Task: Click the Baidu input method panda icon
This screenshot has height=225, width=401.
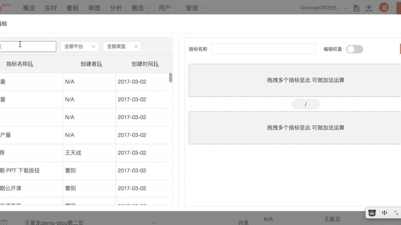Action: (372, 213)
